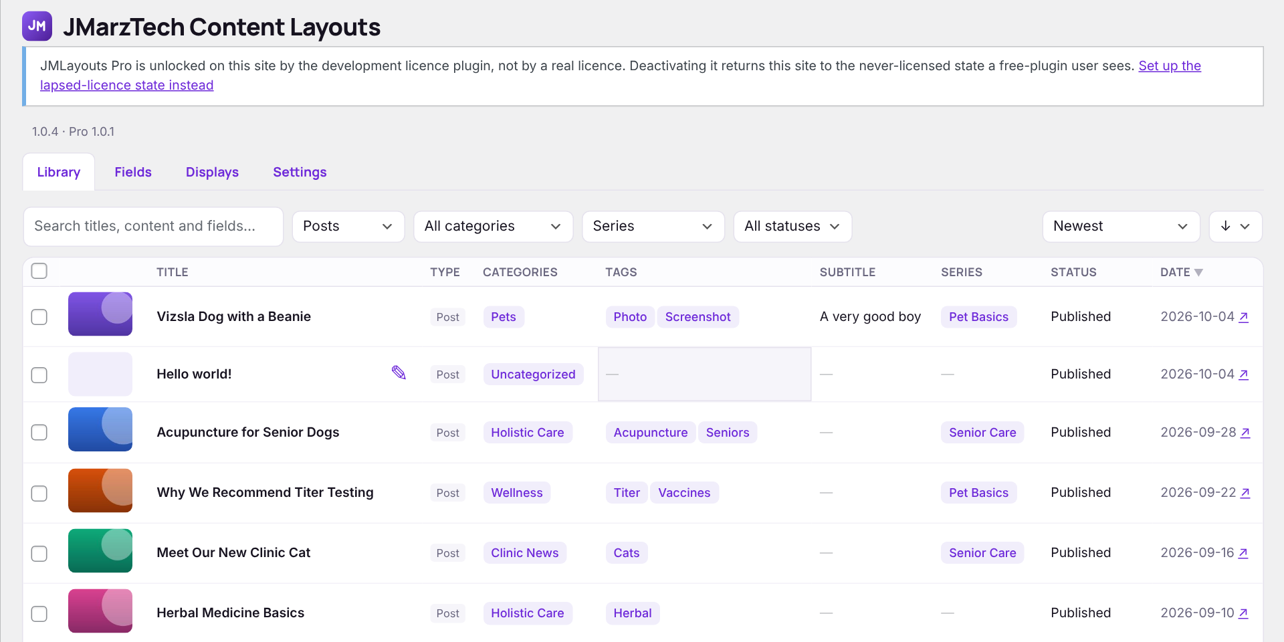Open Meet Our New Clinic Cat external arrow
Image resolution: width=1284 pixels, height=642 pixels.
coord(1243,553)
